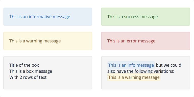Click 'also have the following variations:' text
The width and height of the screenshot is (194, 97).
(141, 71)
